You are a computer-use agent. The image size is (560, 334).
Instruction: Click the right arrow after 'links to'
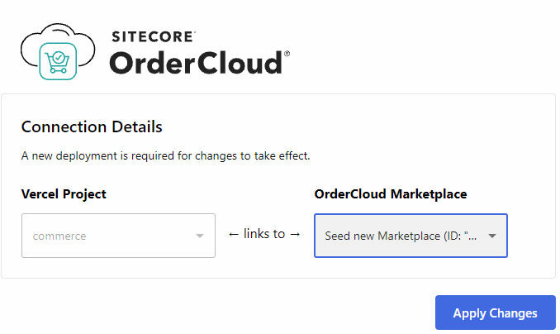(x=295, y=234)
